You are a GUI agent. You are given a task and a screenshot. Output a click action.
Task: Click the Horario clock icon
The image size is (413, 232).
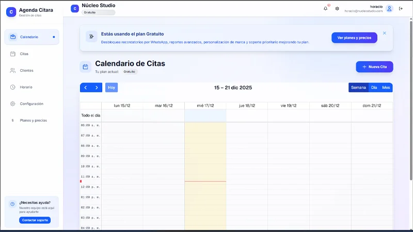coord(12,87)
